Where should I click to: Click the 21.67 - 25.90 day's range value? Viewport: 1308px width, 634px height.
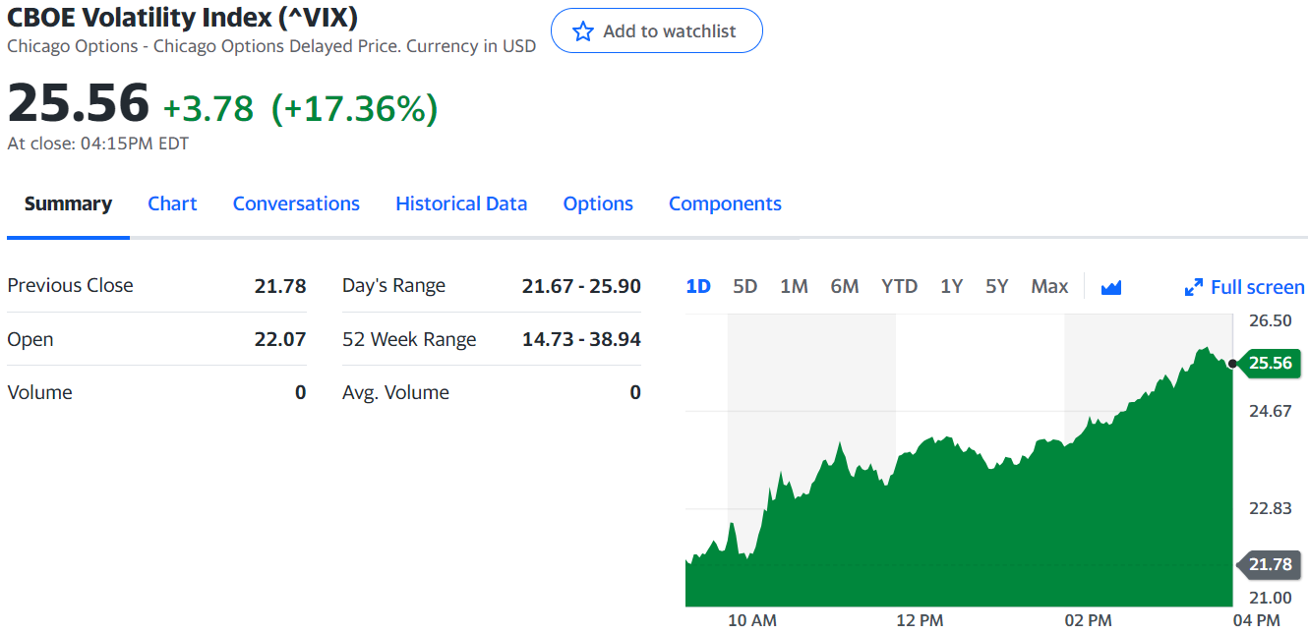tap(581, 286)
